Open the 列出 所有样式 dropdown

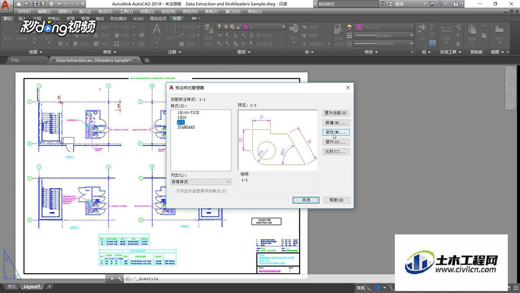coord(201,182)
